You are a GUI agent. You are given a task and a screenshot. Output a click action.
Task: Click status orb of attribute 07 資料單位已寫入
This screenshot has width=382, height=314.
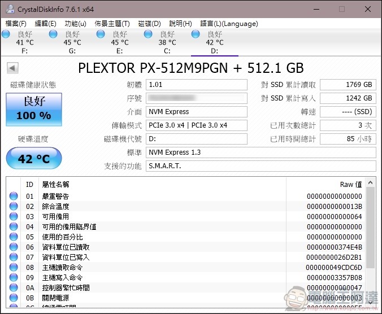point(14,257)
